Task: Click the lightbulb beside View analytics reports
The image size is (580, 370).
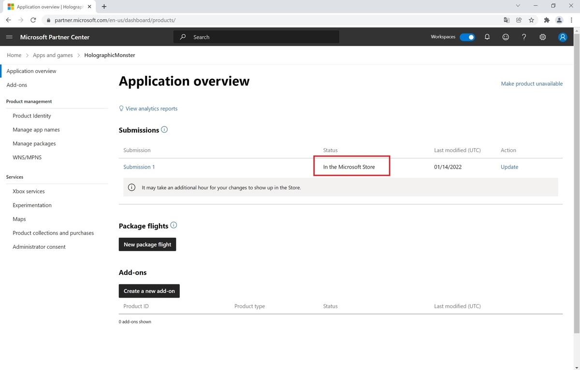Action: click(x=121, y=109)
